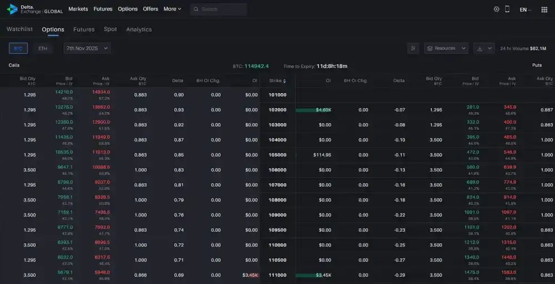Select strike 101000 row
Screen dimensions: 555x284
pos(277,95)
